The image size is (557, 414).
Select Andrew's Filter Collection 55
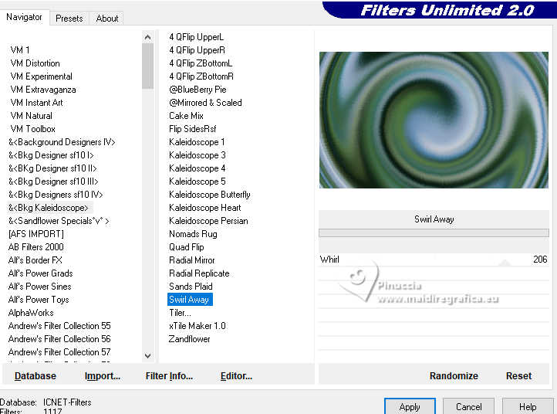click(59, 326)
